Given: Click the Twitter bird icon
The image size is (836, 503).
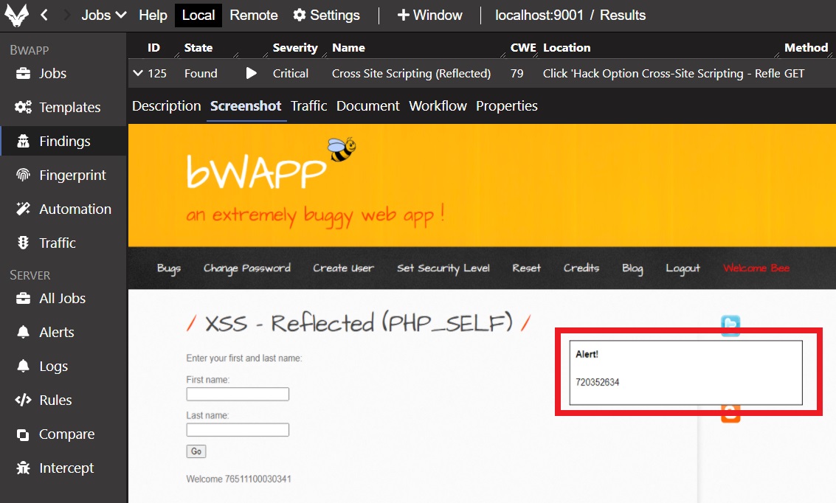Looking at the screenshot, I should (x=730, y=325).
